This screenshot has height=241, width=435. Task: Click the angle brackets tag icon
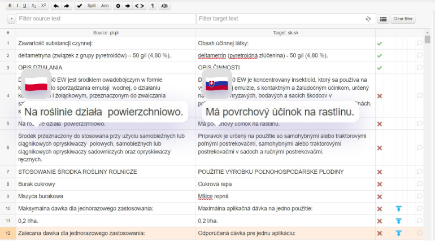click(138, 6)
